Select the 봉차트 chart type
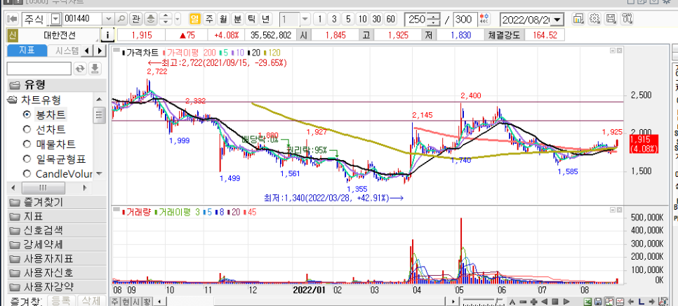This screenshot has width=678, height=306. (27, 114)
